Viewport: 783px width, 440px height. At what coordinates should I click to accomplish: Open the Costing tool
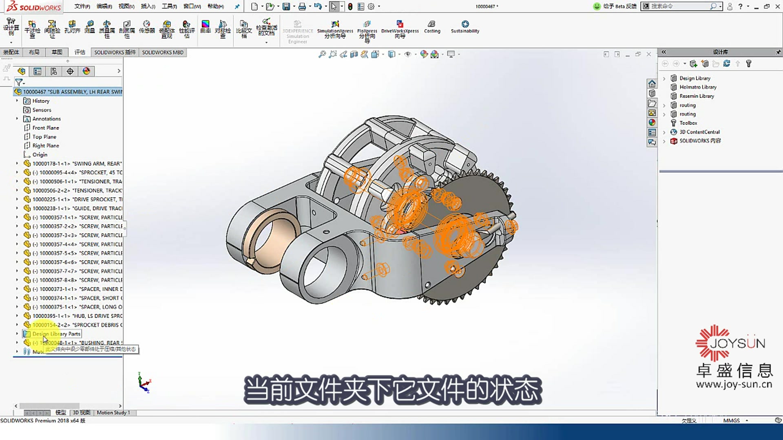click(432, 27)
